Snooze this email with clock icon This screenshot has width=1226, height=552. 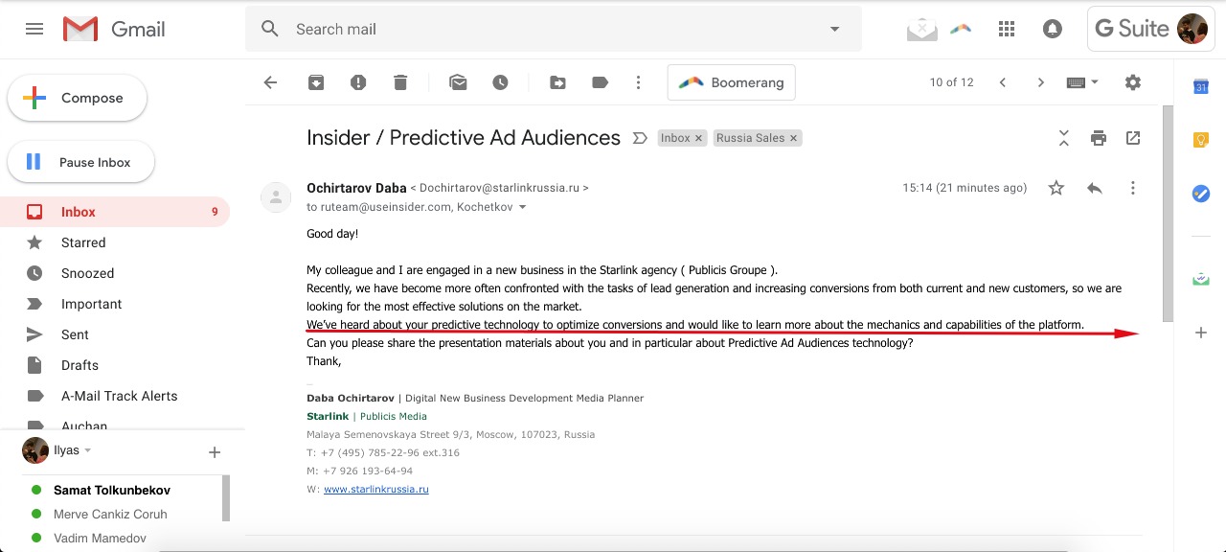coord(500,82)
